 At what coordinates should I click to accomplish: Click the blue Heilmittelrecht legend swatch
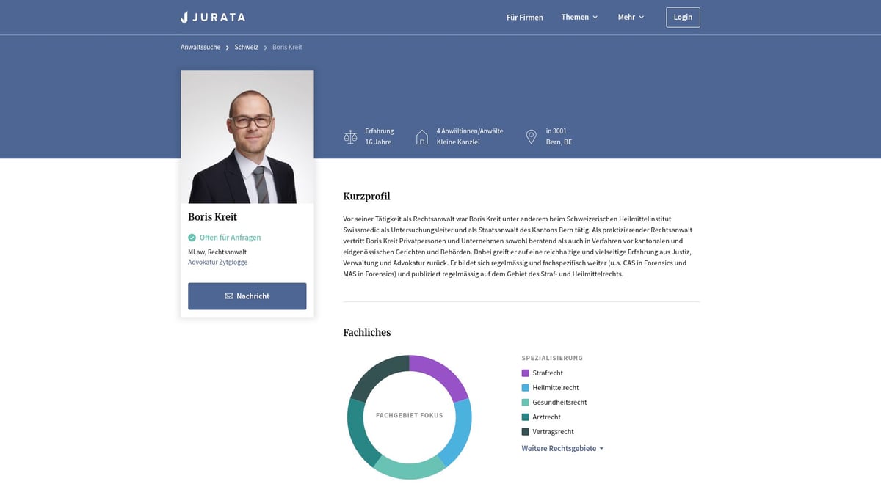(526, 388)
